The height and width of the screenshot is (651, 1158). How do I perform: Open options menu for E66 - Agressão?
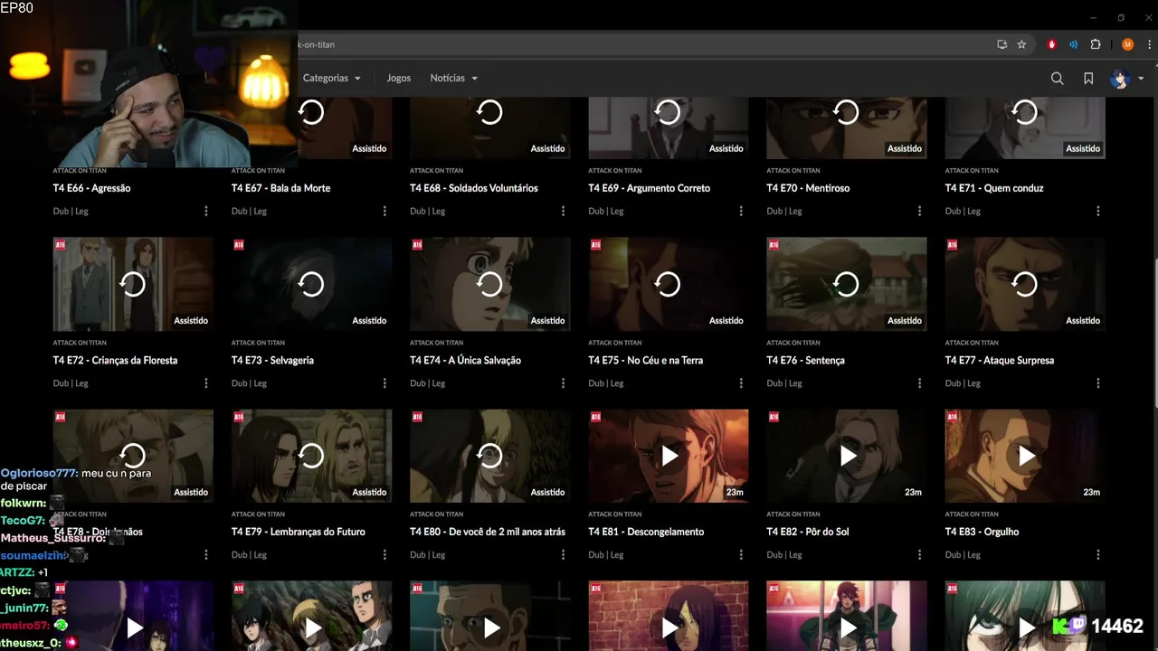coord(206,211)
